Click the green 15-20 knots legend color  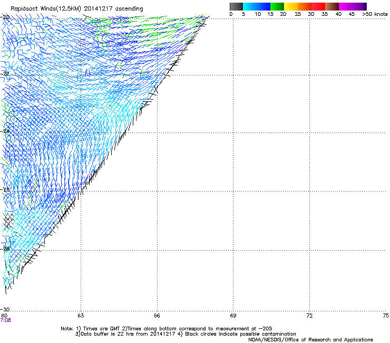pos(277,6)
